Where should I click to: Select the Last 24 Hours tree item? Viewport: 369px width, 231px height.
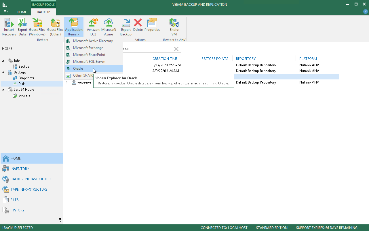click(x=24, y=90)
